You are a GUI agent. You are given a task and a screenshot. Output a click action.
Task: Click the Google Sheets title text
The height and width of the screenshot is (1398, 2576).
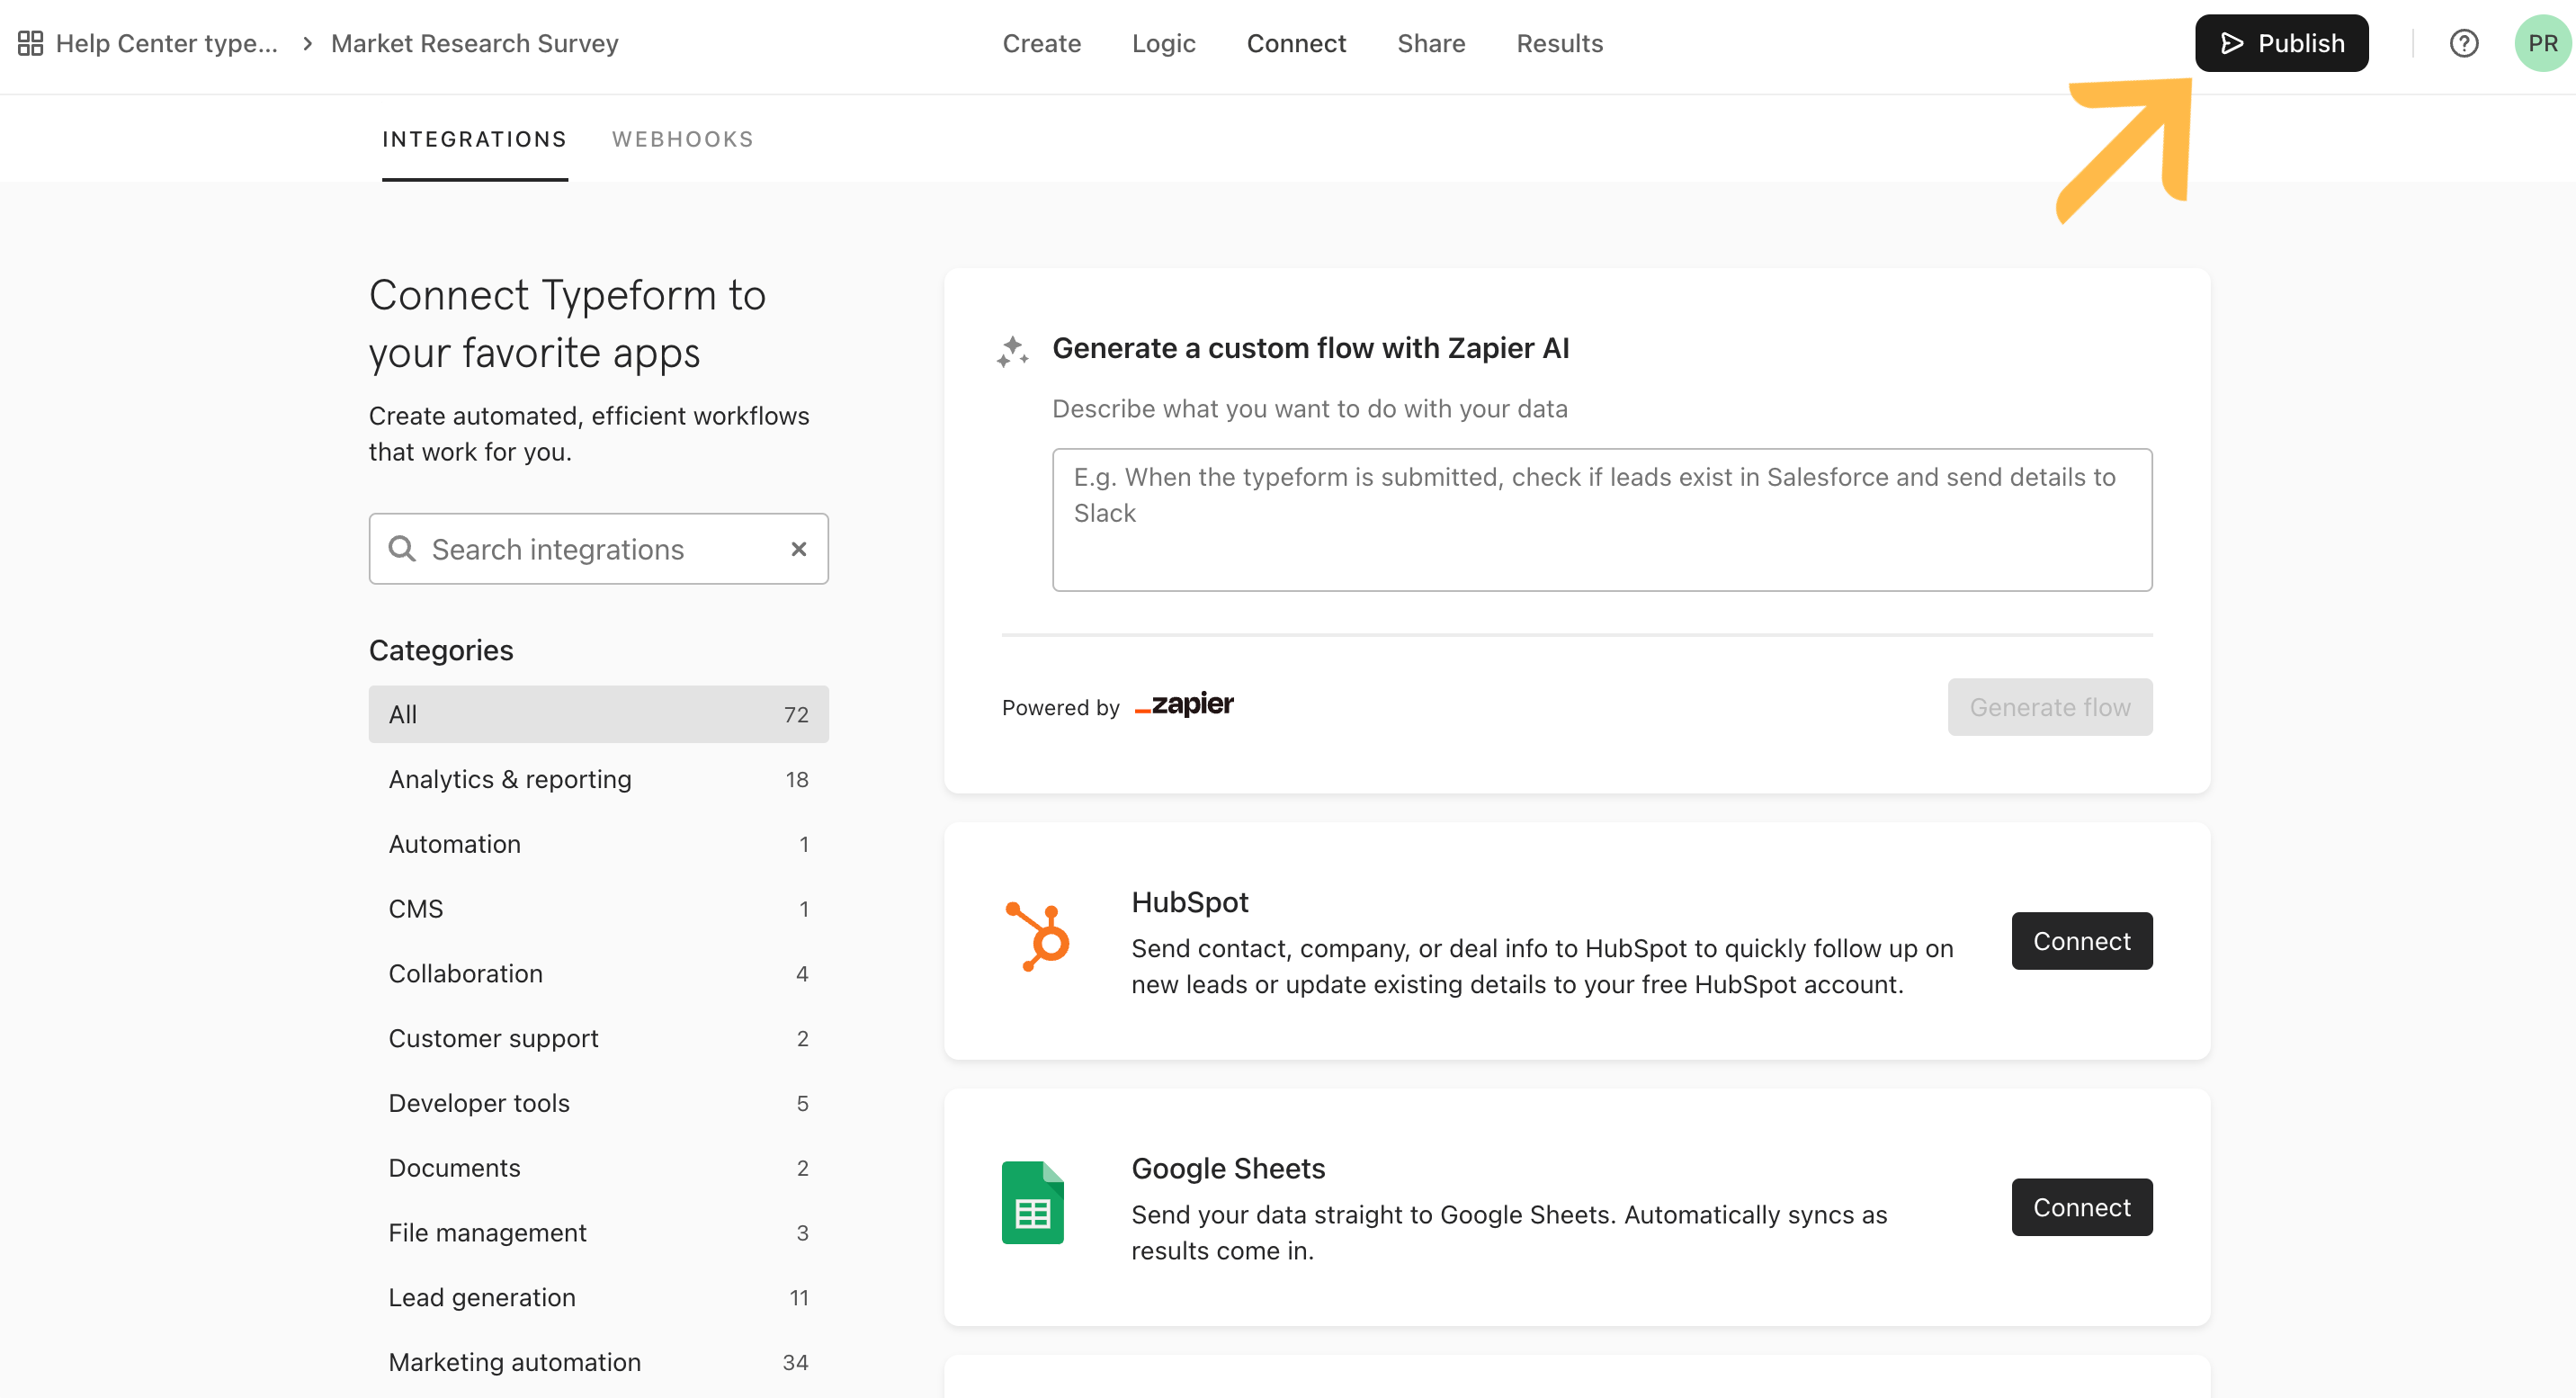pos(1227,1168)
